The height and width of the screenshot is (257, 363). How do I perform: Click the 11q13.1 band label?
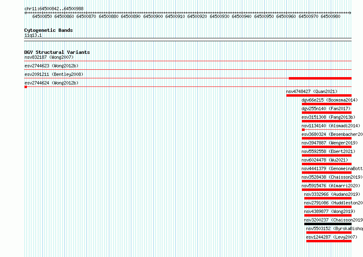pos(33,35)
